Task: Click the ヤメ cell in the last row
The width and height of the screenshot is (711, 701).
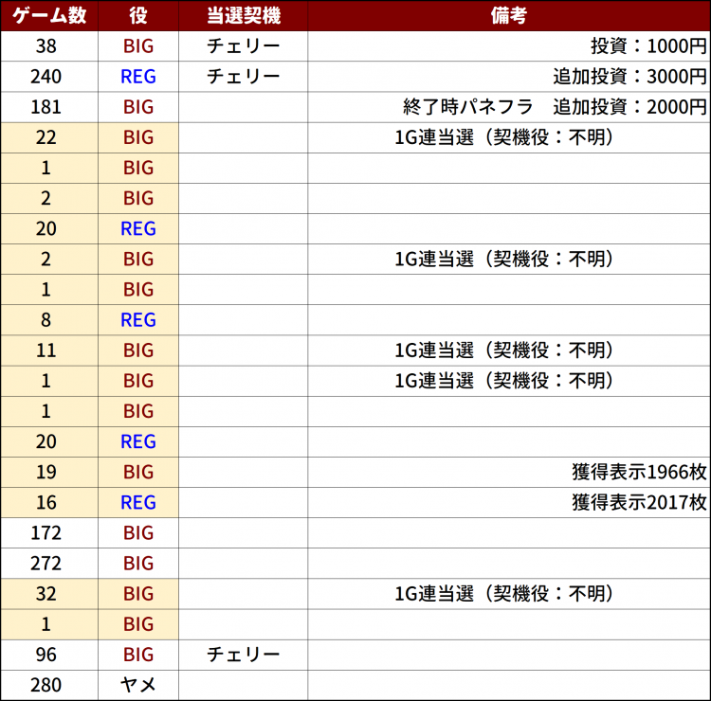Action: pos(138,685)
